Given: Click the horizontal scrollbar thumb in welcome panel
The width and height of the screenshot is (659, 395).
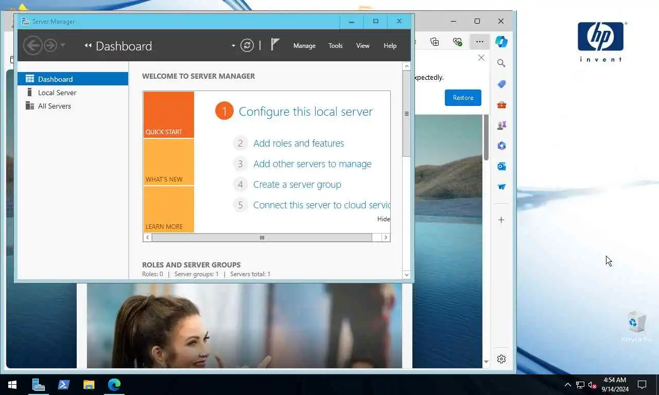Looking at the screenshot, I should [262, 238].
